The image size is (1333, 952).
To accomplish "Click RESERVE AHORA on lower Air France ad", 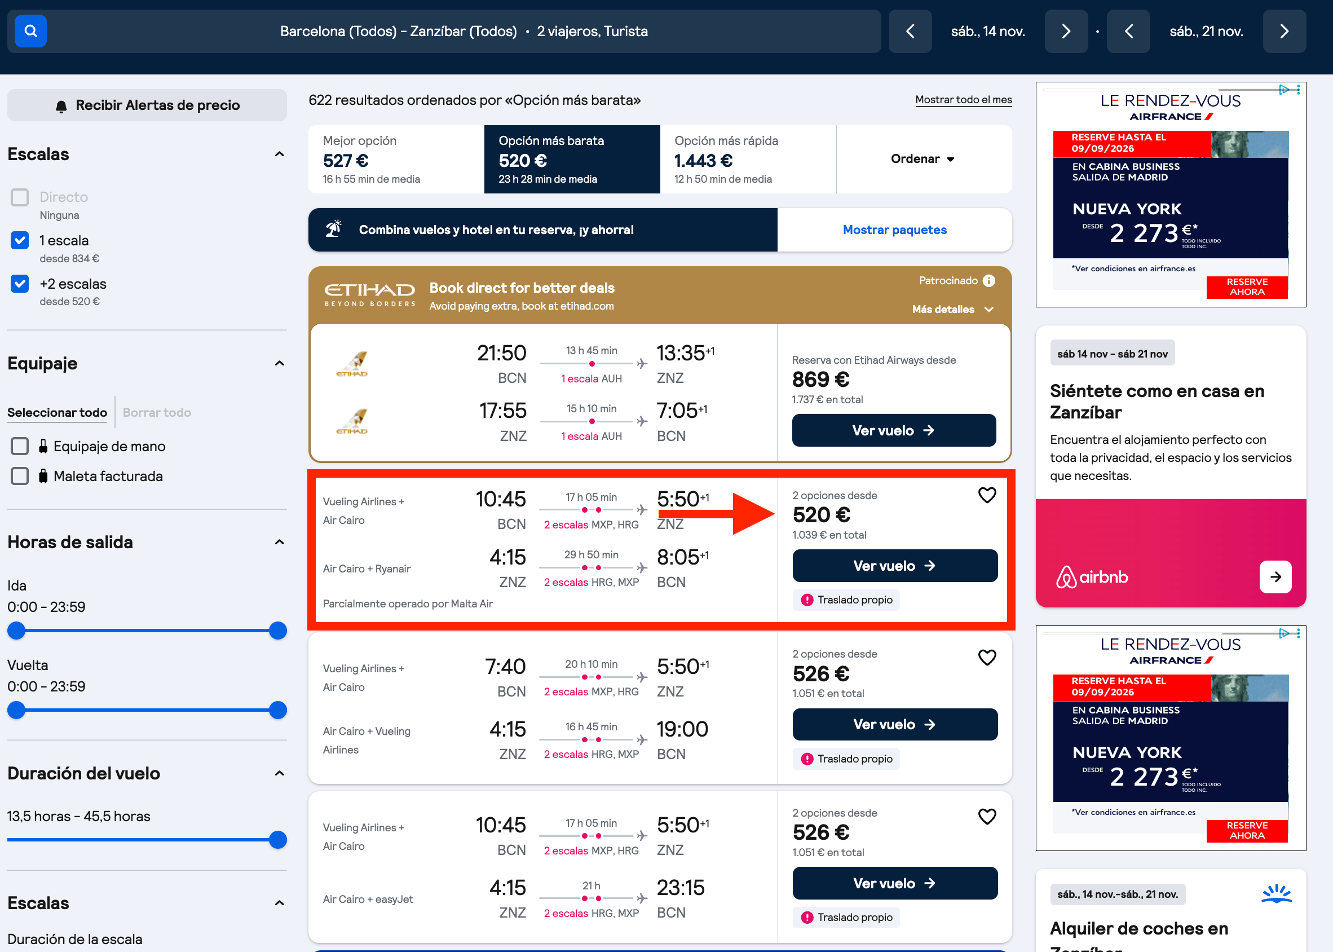I will click(x=1247, y=831).
